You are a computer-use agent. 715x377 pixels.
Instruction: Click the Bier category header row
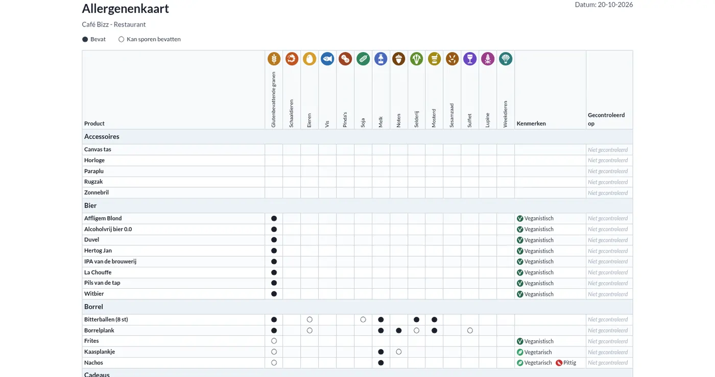[x=357, y=206]
